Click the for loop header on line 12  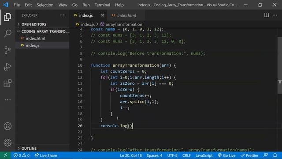138,78
